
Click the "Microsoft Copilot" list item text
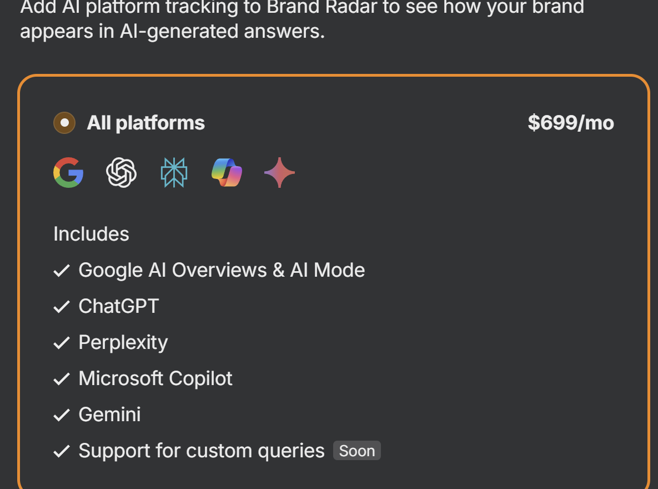(x=155, y=378)
